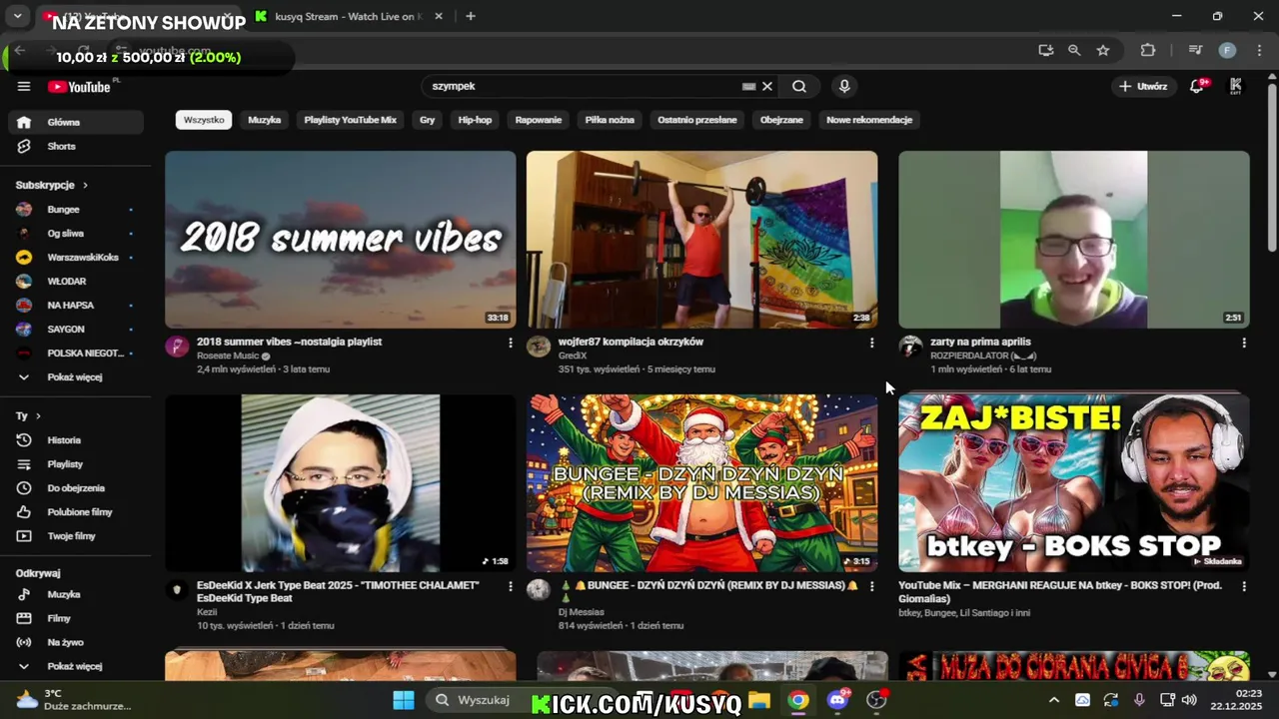Open a new browser tab

coord(471,16)
